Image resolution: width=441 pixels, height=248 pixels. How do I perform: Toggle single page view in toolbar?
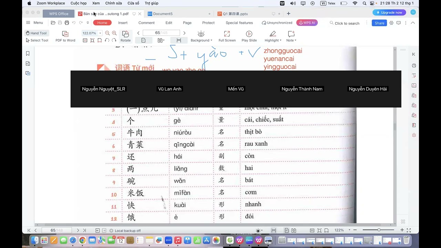coord(143,40)
